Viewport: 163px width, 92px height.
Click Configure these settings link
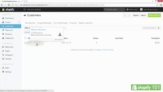click(104, 50)
